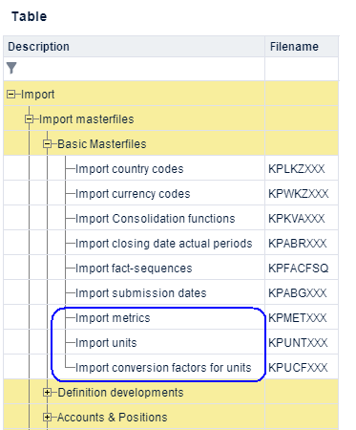Click the KPMETXXX filename cell
The height and width of the screenshot is (430, 356).
[x=302, y=318]
